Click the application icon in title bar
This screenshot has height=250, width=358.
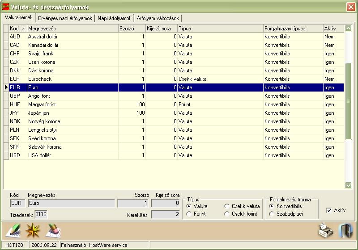click(6, 7)
